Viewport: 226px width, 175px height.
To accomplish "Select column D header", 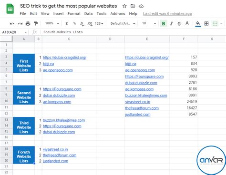I will pos(110,39).
